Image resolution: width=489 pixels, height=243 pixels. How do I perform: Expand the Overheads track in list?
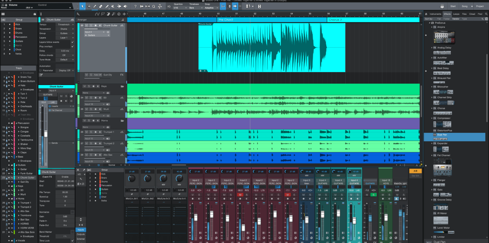pyautogui.click(x=19, y=107)
